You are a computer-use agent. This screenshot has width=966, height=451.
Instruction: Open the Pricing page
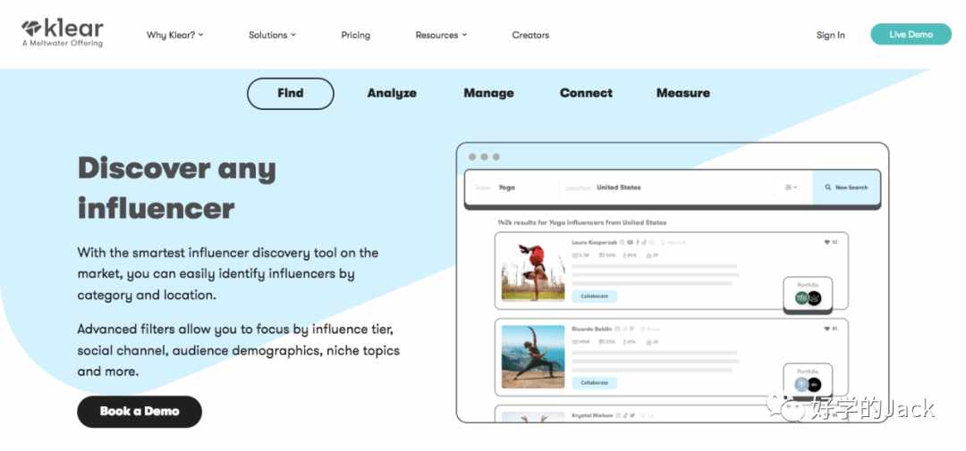pos(355,35)
